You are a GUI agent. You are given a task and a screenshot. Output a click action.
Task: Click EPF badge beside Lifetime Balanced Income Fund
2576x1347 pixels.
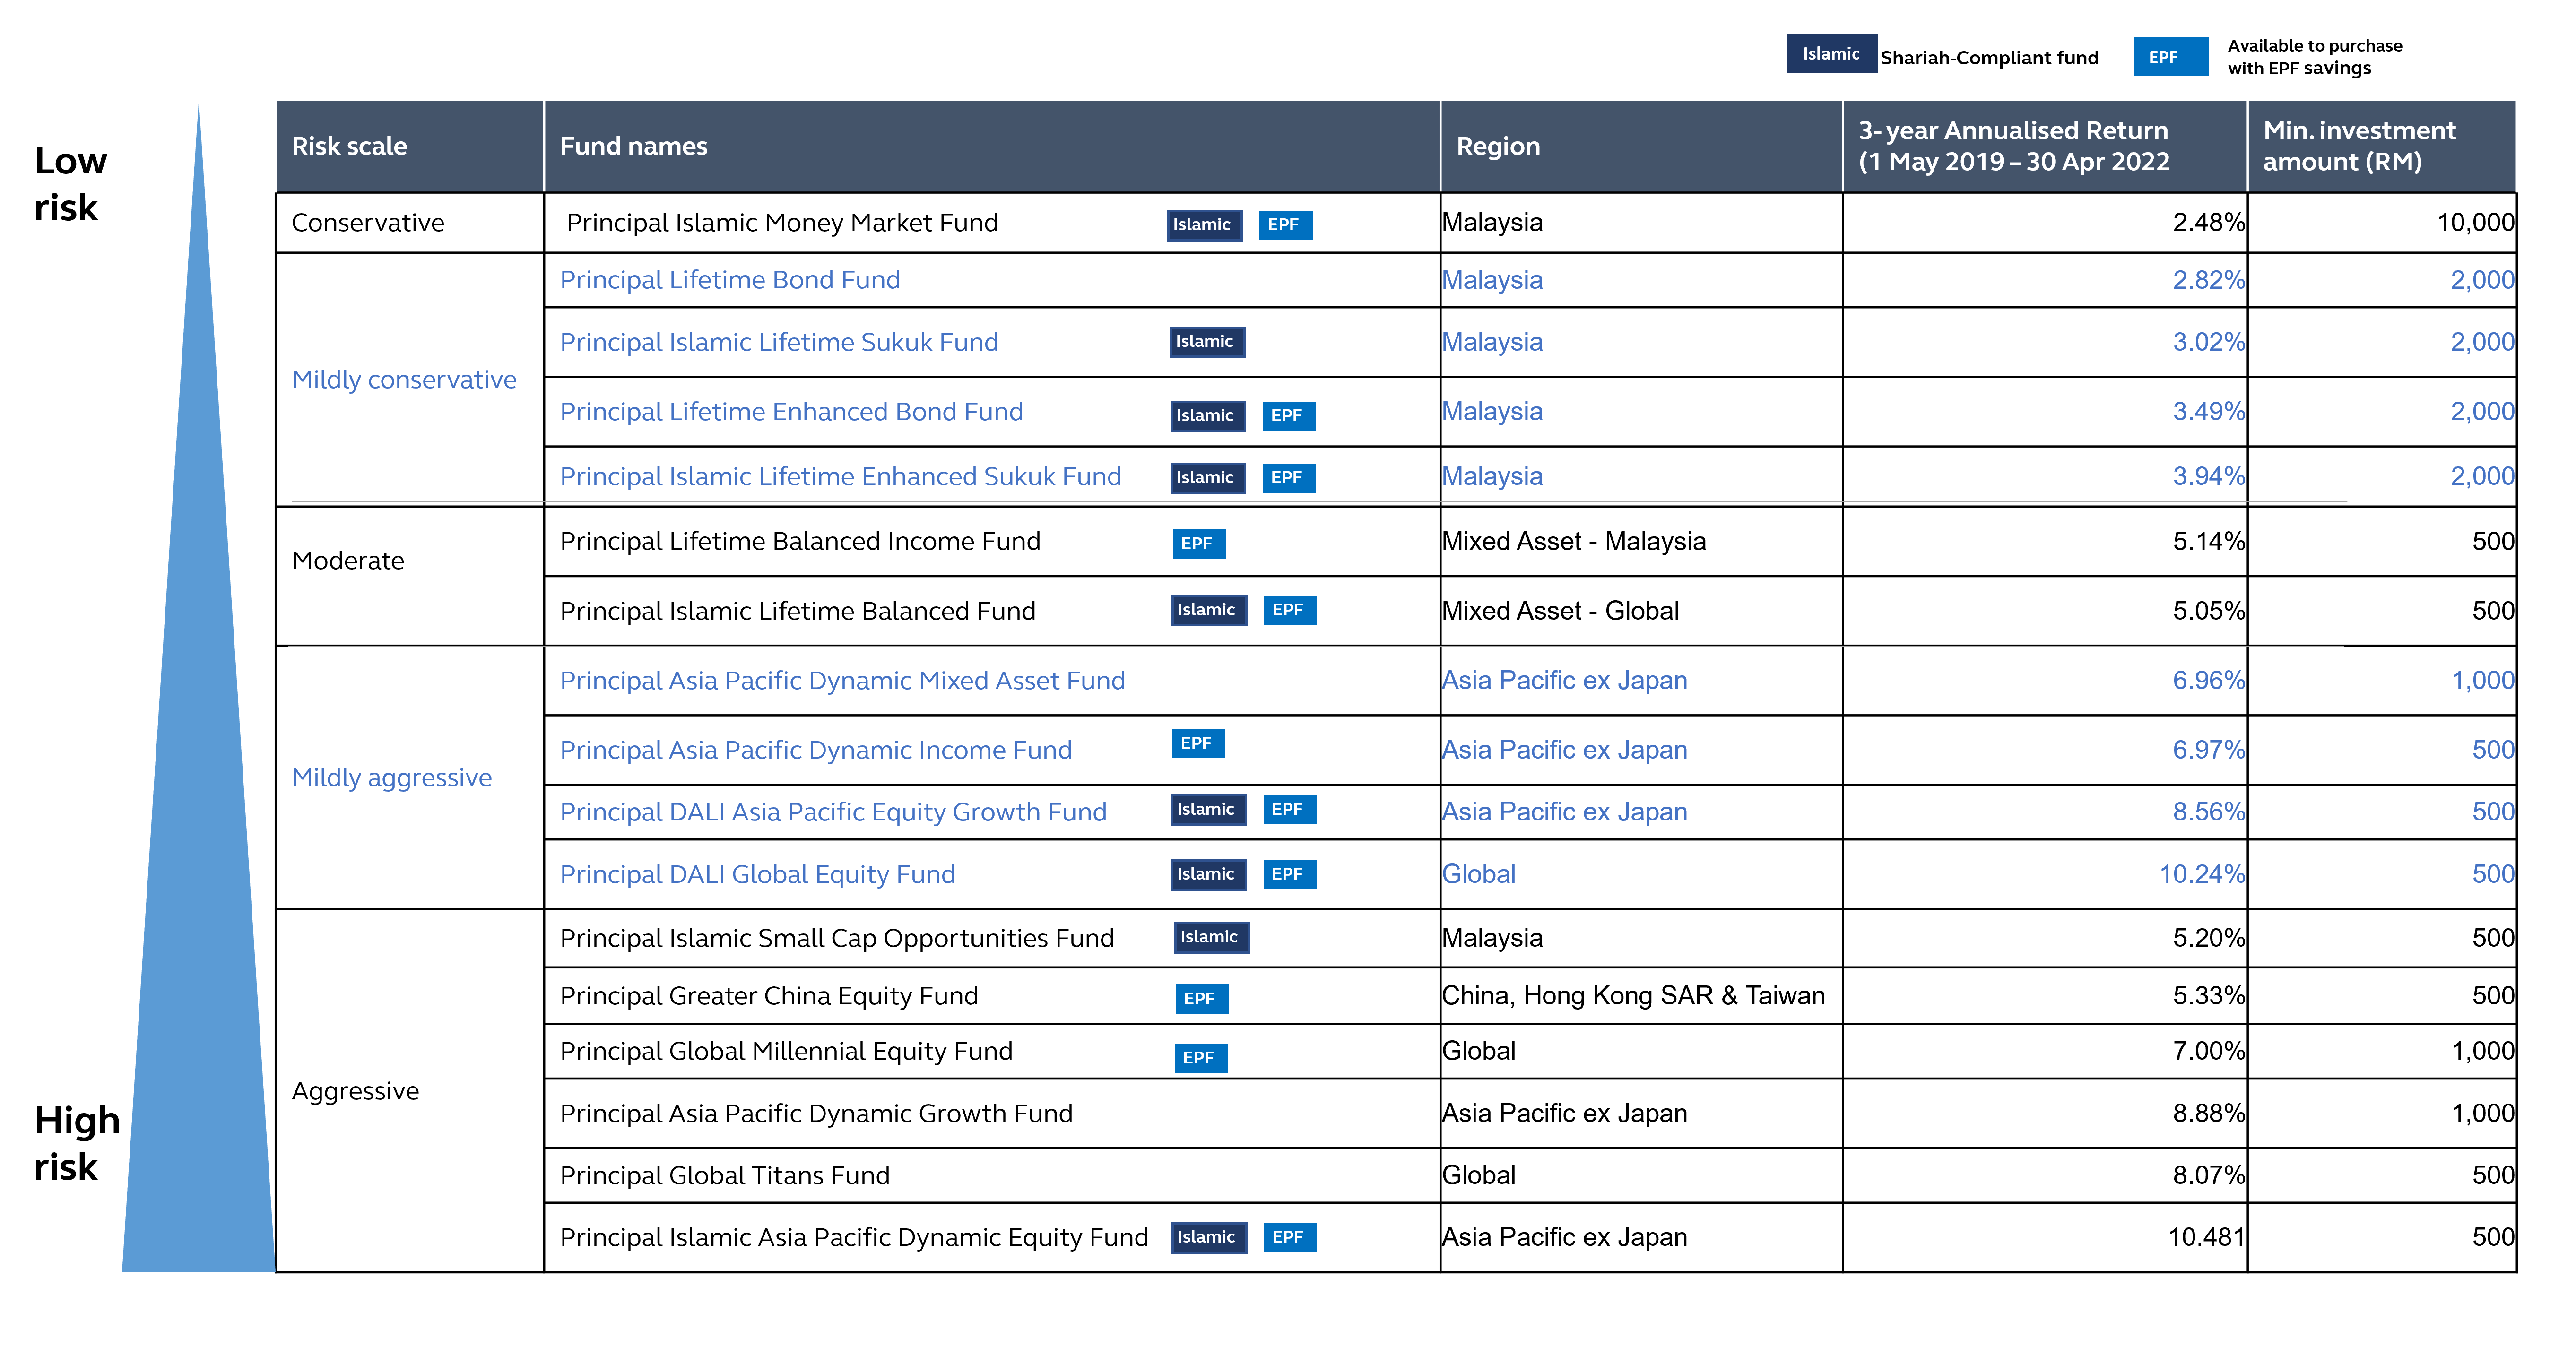(x=1198, y=544)
